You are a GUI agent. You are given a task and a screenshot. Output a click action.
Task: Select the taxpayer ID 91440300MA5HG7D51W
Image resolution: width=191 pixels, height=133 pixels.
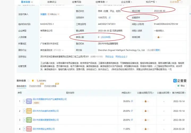click(x=166, y=24)
